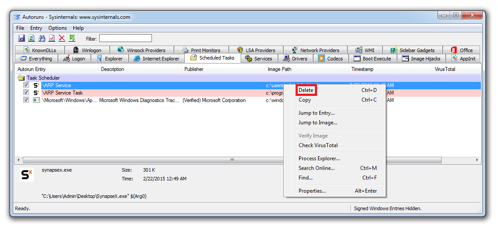Image resolution: width=498 pixels, height=229 pixels.
Task: Click the Properties toolbar icon
Action: coord(52,39)
